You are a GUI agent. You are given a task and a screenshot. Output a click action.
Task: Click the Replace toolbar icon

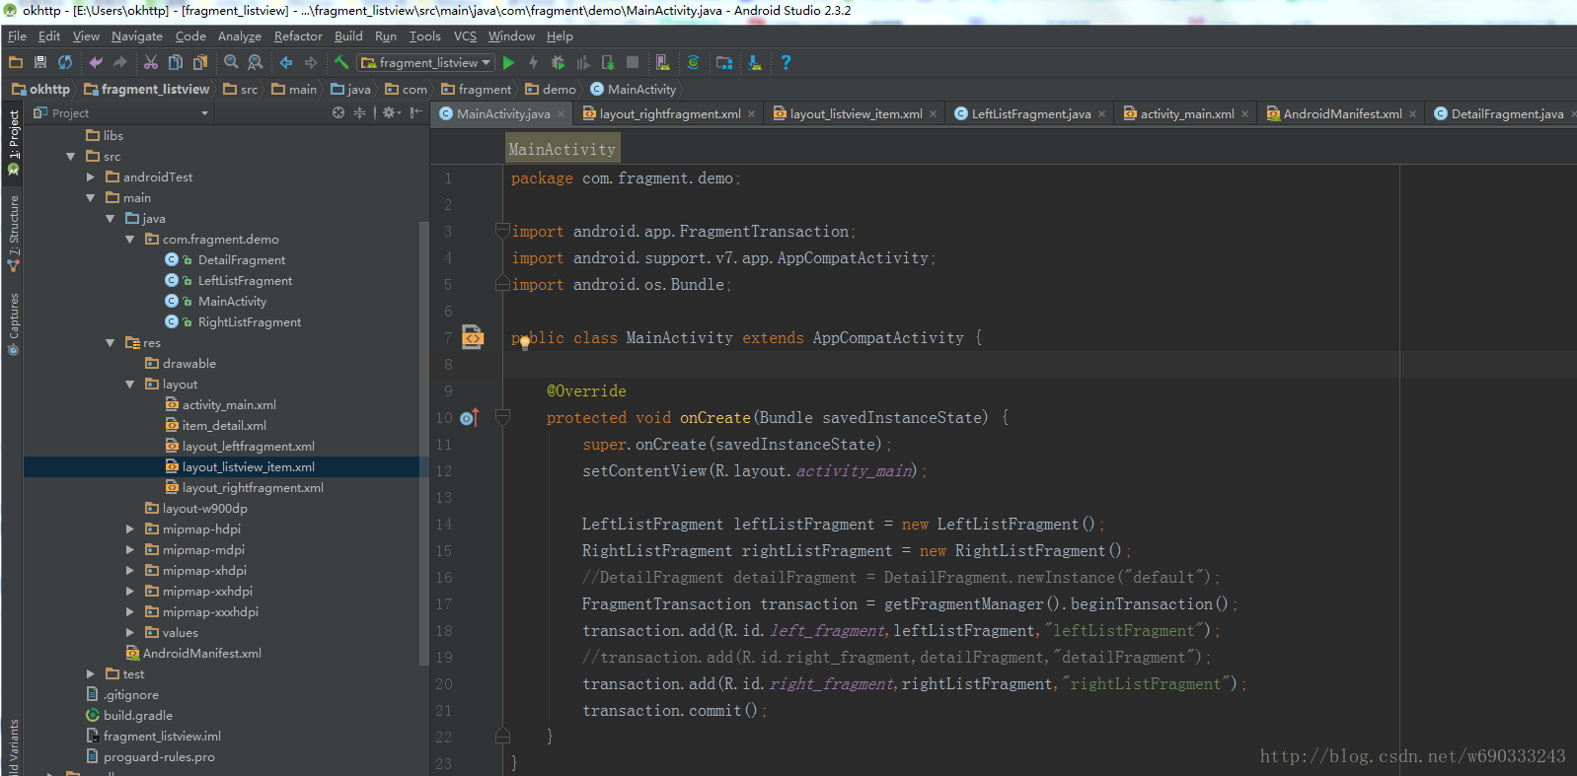(x=256, y=62)
